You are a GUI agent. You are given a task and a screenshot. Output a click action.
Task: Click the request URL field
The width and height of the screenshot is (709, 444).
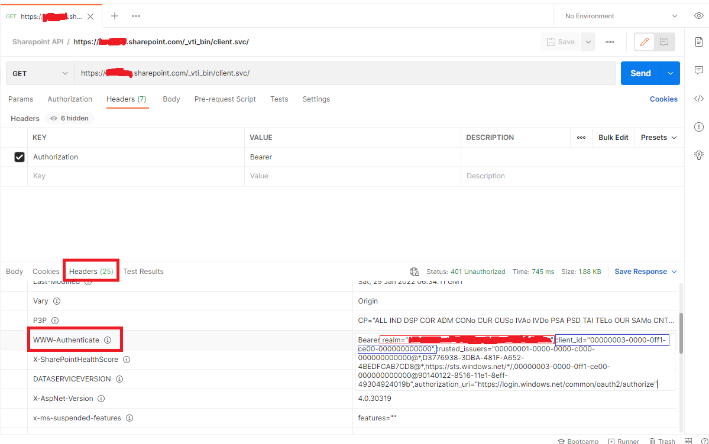pos(345,73)
